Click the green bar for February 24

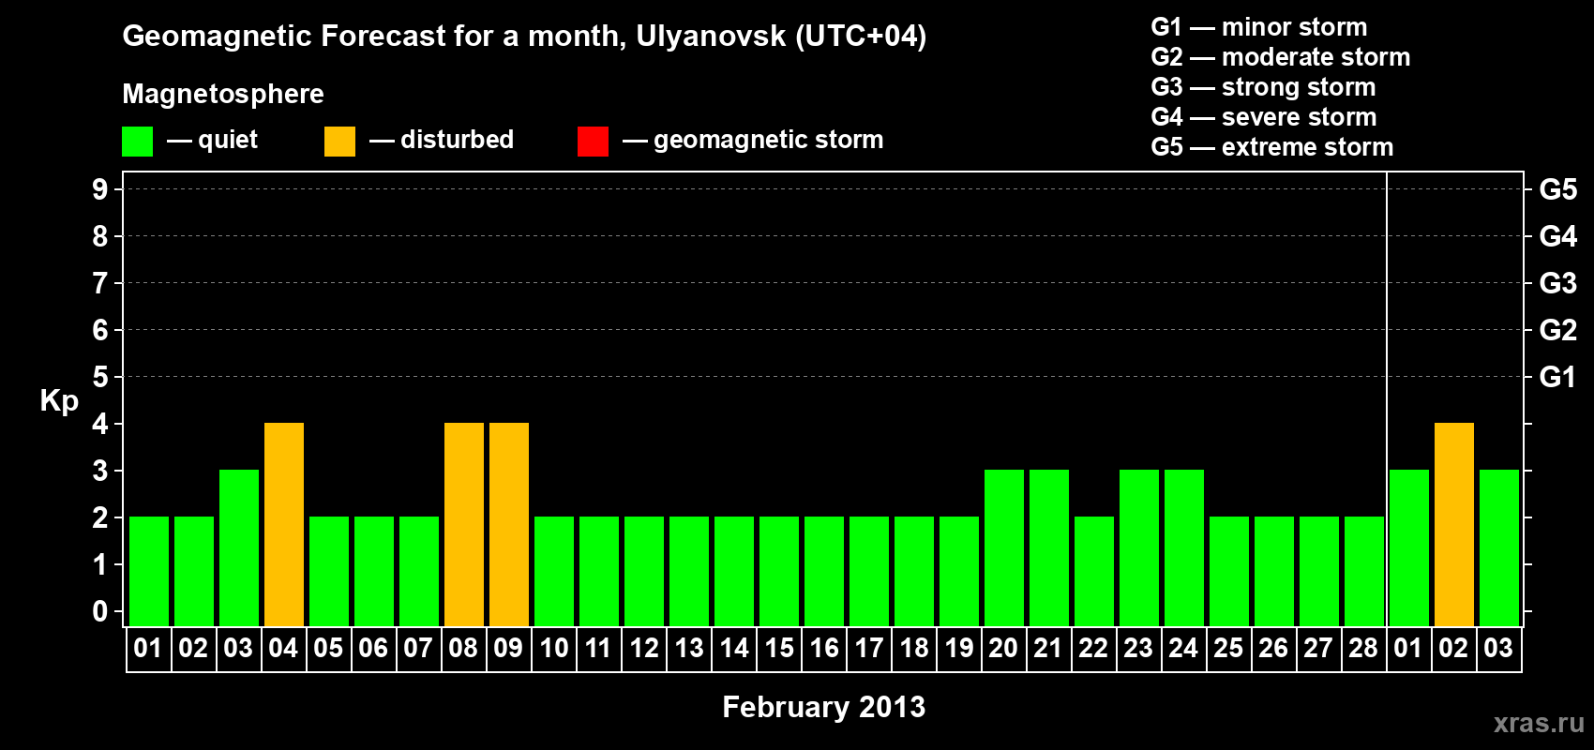[x=1184, y=547]
